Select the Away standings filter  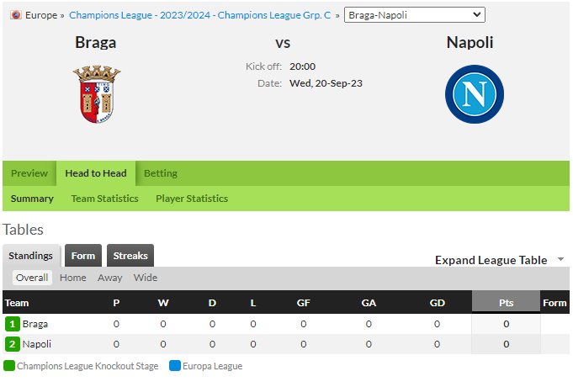point(109,278)
